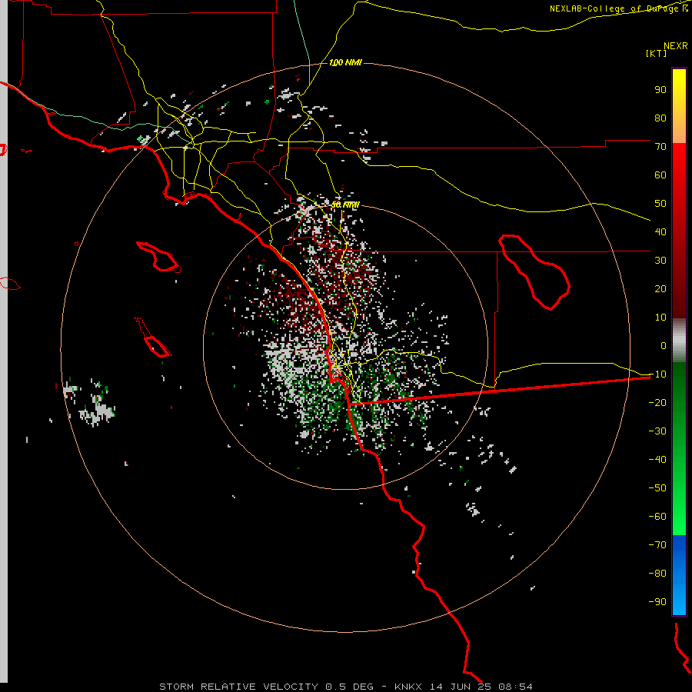
Task: Click the -30 value on velocity scale
Action: [x=657, y=431]
